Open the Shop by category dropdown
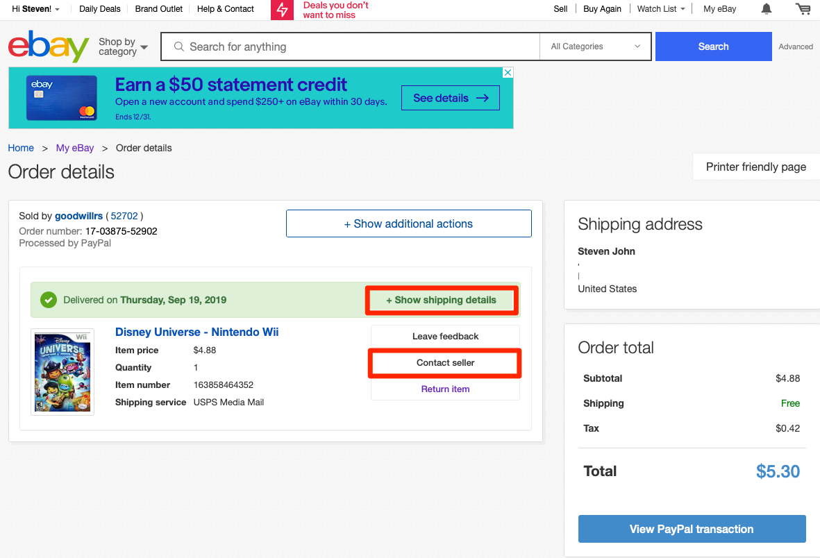Image resolution: width=820 pixels, height=558 pixels. coord(123,46)
